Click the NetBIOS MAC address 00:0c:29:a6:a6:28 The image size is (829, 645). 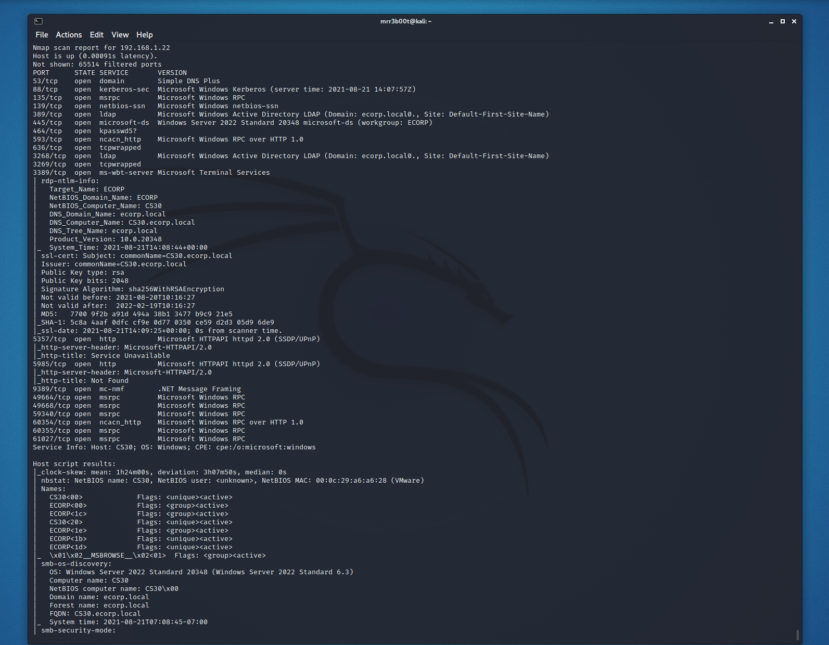click(351, 481)
